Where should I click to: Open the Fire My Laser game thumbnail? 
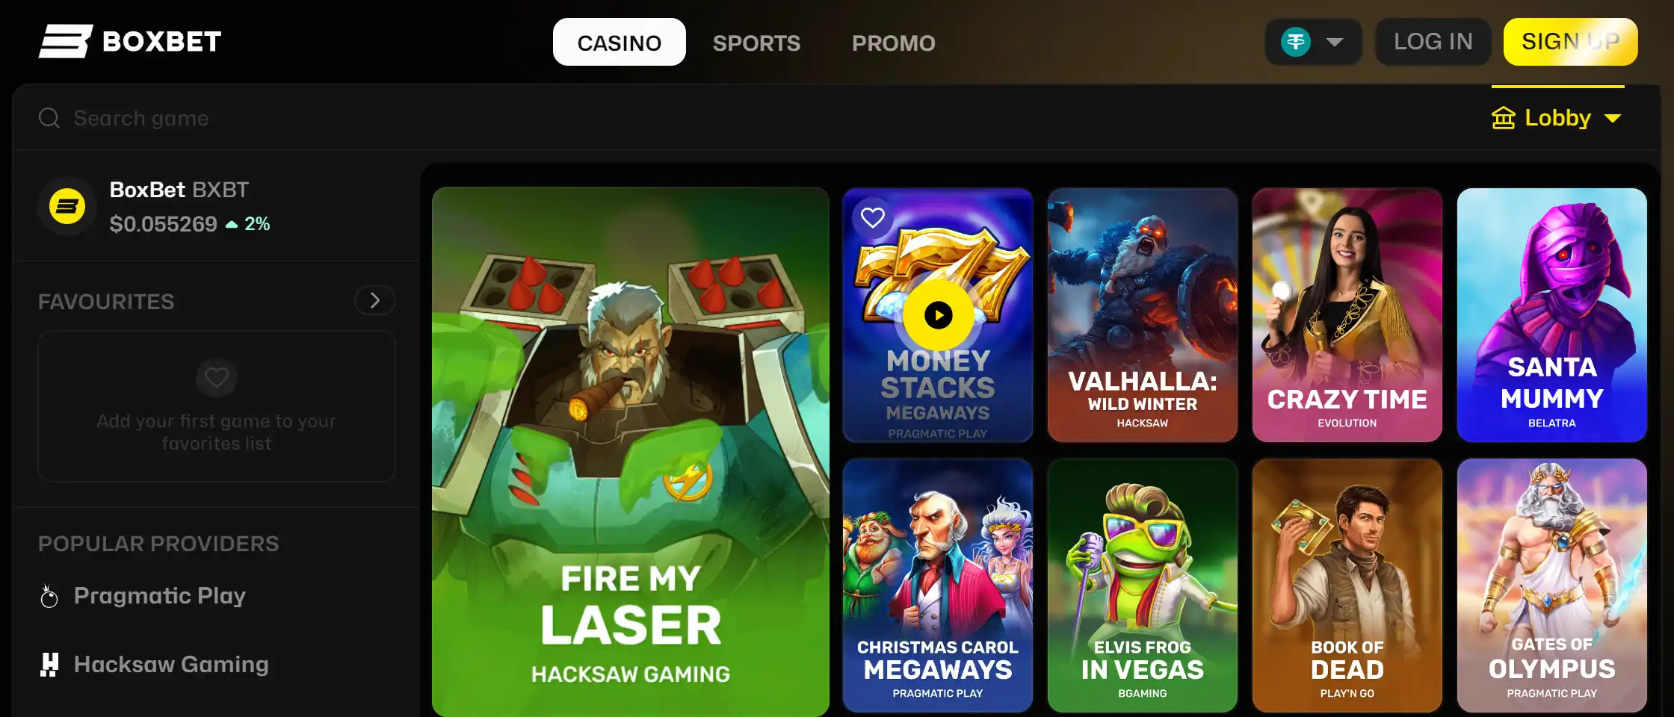[x=631, y=452]
